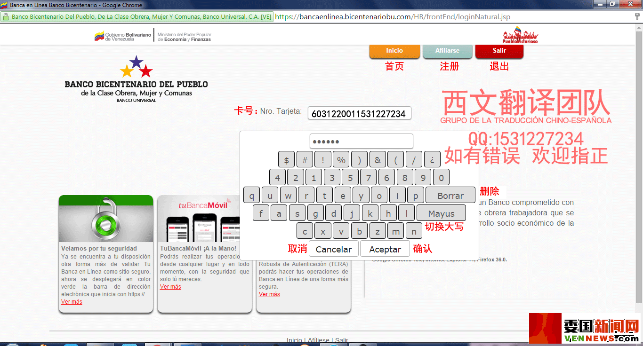643x346 pixels.
Task: Tap the number 1 key
Action: 313,177
